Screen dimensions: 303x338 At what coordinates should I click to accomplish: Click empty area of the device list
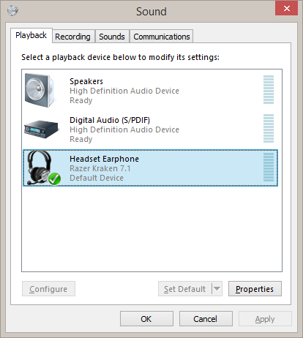coord(151,229)
